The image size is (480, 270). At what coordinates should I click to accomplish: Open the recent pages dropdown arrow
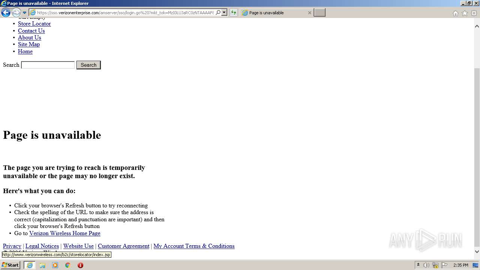[x=24, y=13]
